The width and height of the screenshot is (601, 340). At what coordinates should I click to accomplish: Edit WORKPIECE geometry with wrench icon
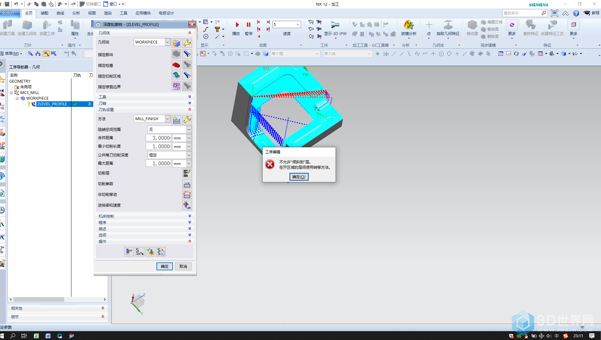click(187, 43)
